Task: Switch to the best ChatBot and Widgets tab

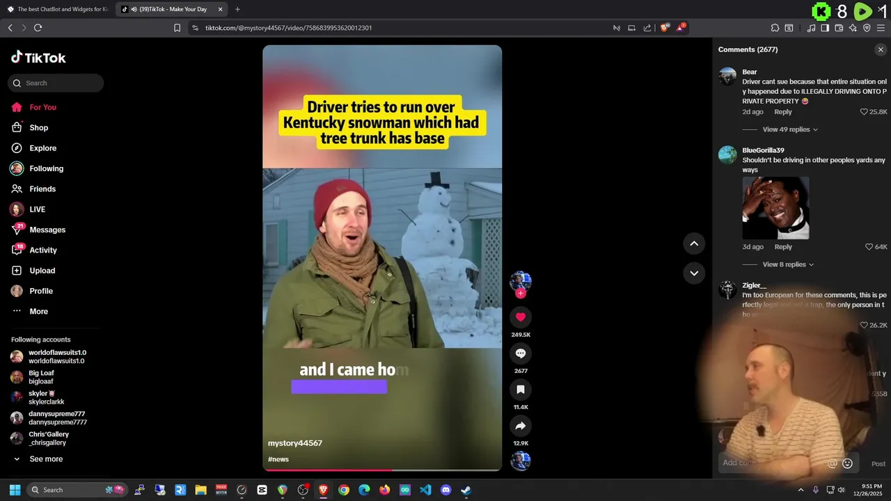Action: tap(58, 9)
